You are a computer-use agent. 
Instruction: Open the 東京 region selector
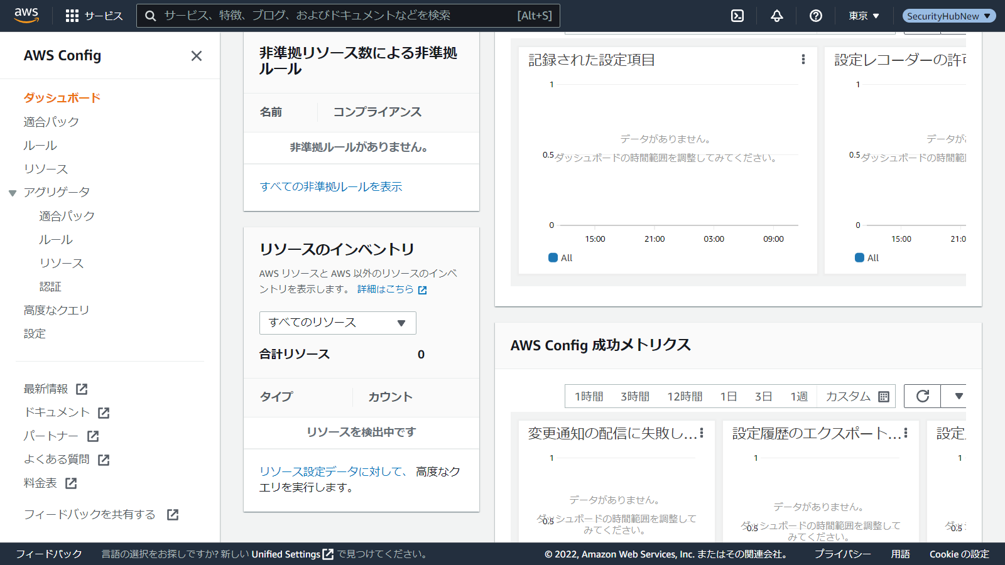864,16
